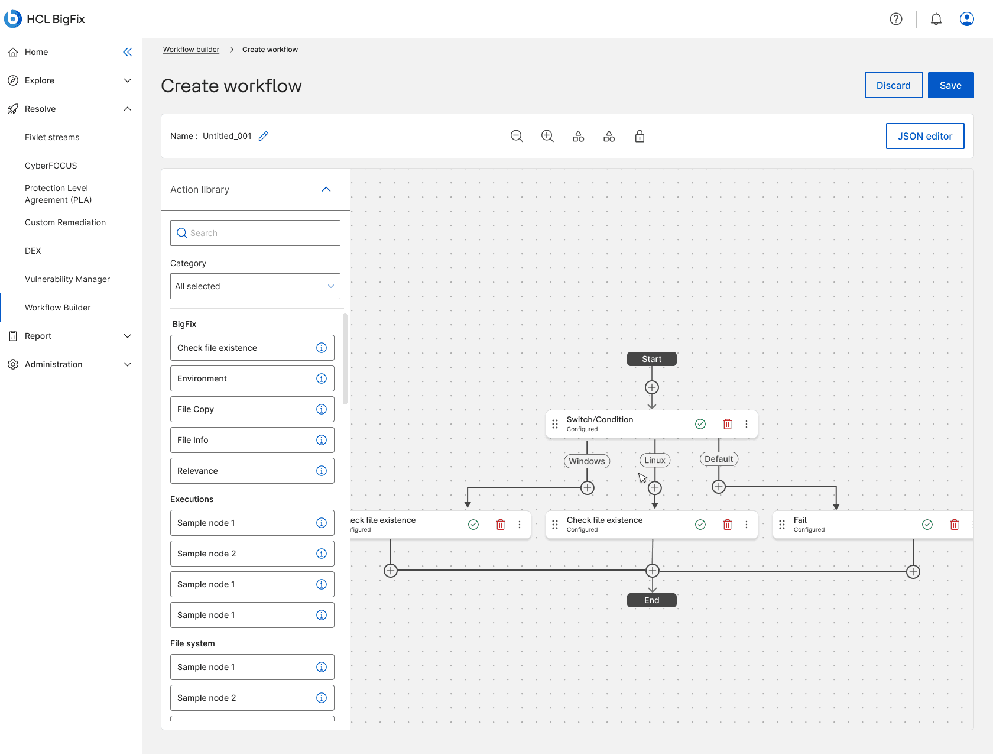
Task: Show info for File Copy action
Action: 322,409
